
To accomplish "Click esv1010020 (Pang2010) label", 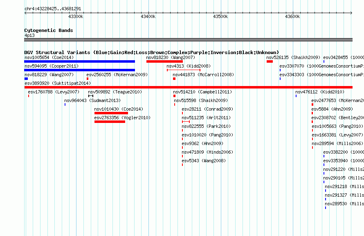I will (207, 135).
